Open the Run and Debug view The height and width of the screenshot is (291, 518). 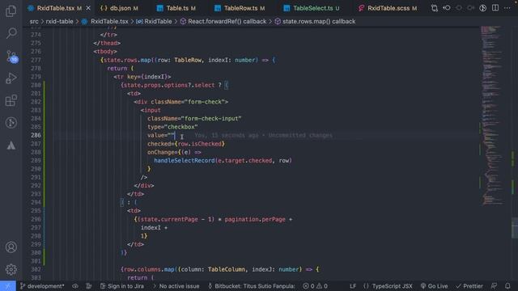pos(11,78)
